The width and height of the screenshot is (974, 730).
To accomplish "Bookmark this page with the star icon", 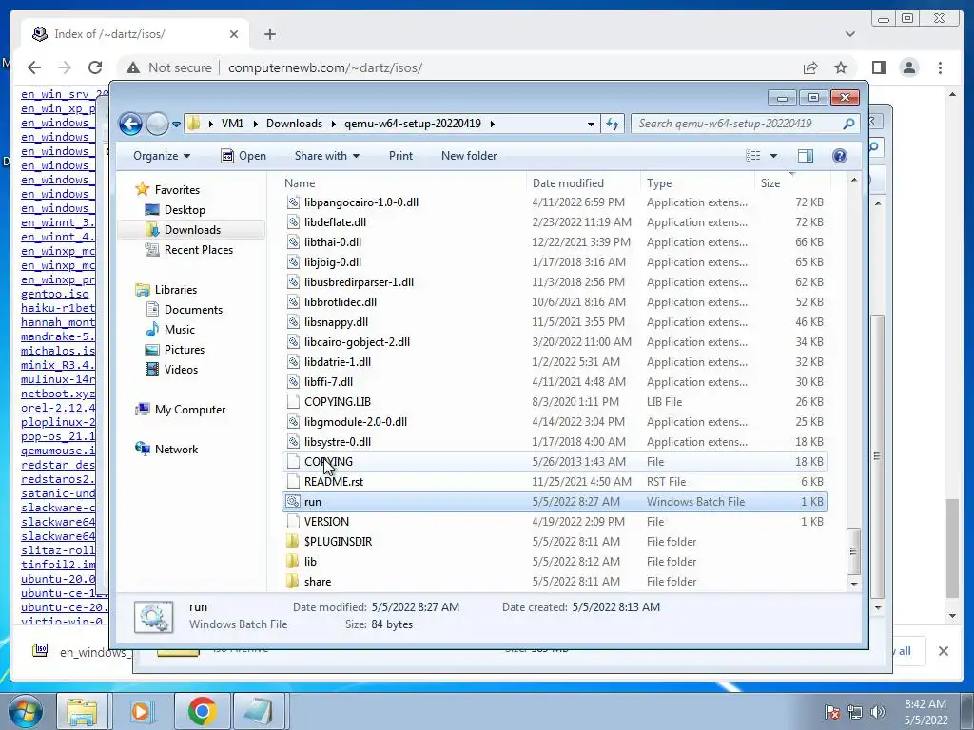I will [841, 67].
